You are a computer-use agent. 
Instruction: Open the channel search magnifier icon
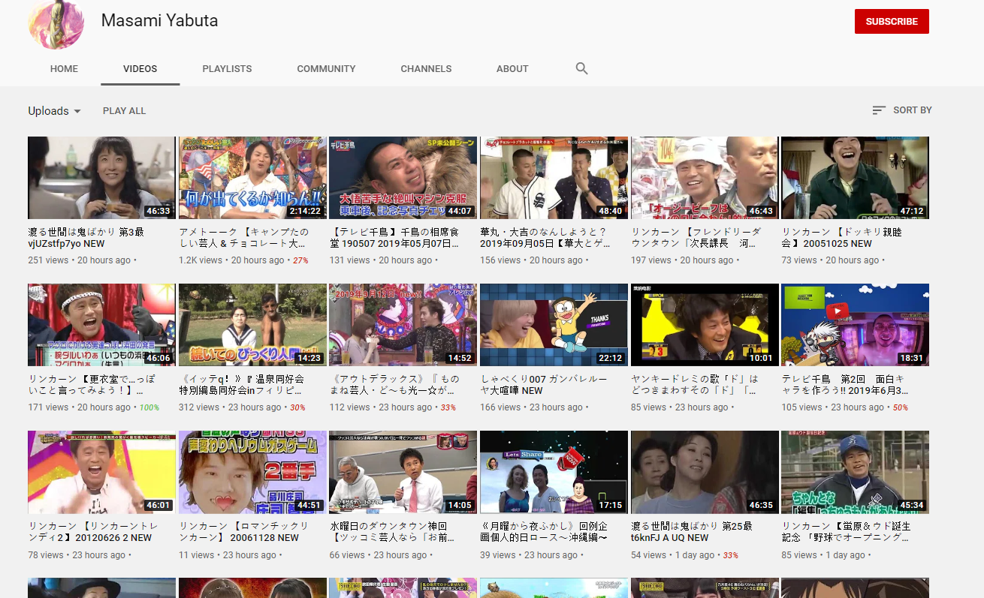tap(581, 68)
